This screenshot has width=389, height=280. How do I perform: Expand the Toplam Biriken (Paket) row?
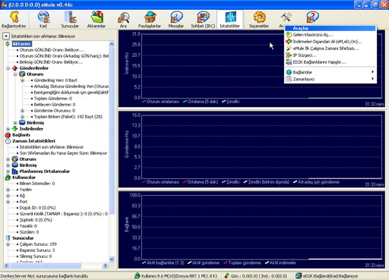click(22, 117)
